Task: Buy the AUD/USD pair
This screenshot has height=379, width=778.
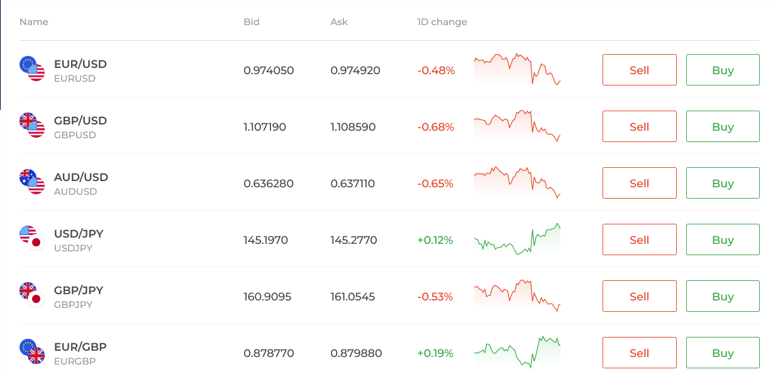Action: pos(723,183)
